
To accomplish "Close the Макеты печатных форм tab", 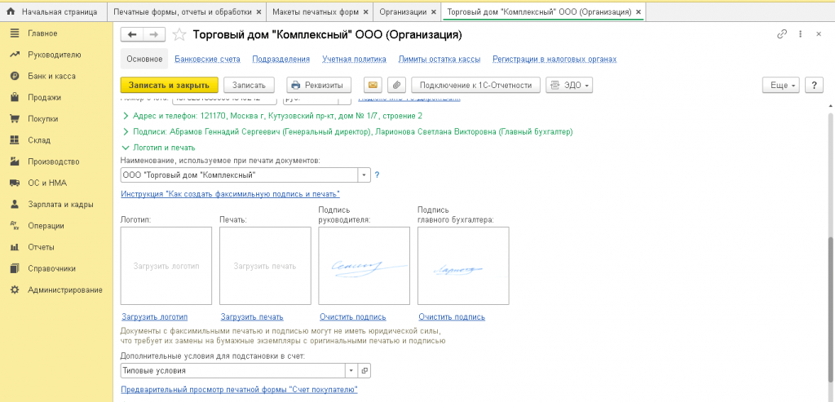I will pyautogui.click(x=364, y=11).
